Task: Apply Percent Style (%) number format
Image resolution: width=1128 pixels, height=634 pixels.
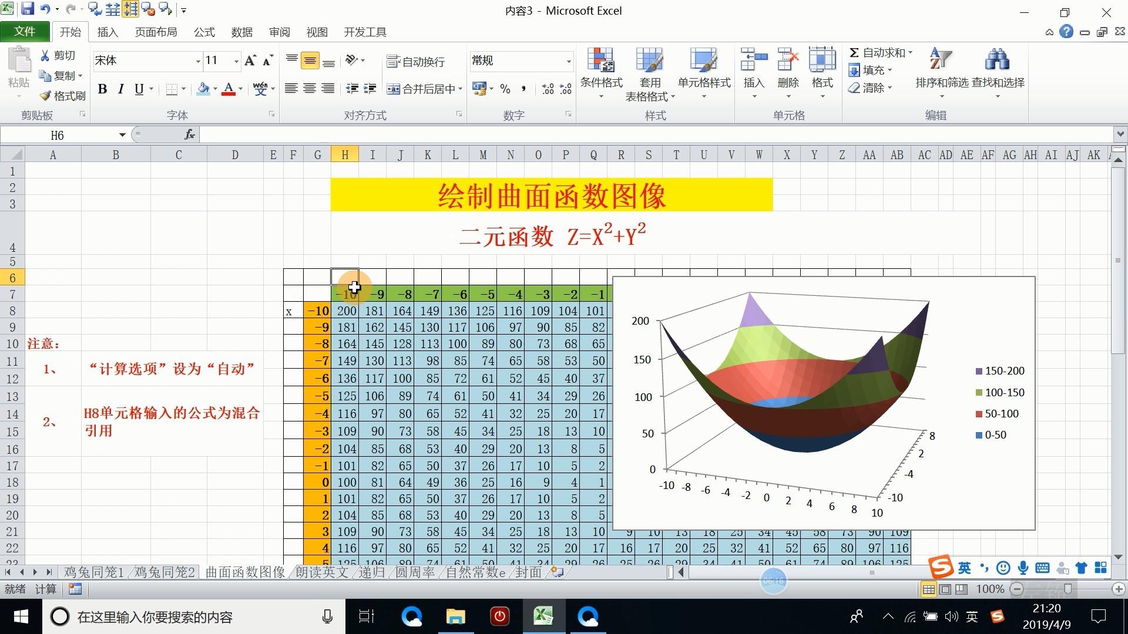Action: point(505,89)
